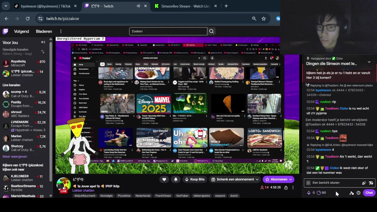Reload the Twitch page
Image resolution: width=377 pixels, height=212 pixels.
tap(28, 19)
